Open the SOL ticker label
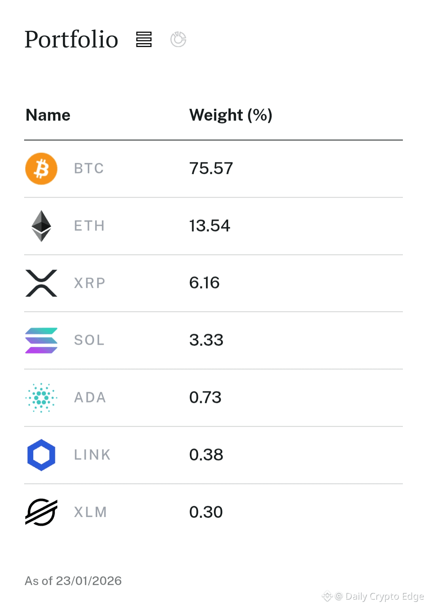 [89, 340]
